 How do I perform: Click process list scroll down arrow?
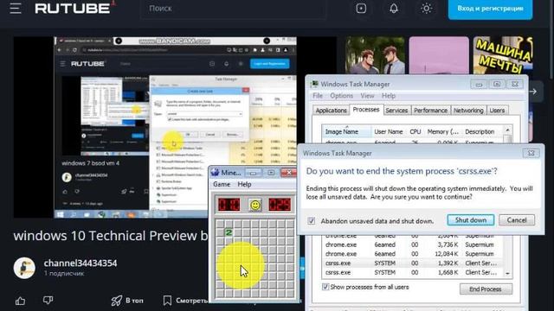pos(508,273)
